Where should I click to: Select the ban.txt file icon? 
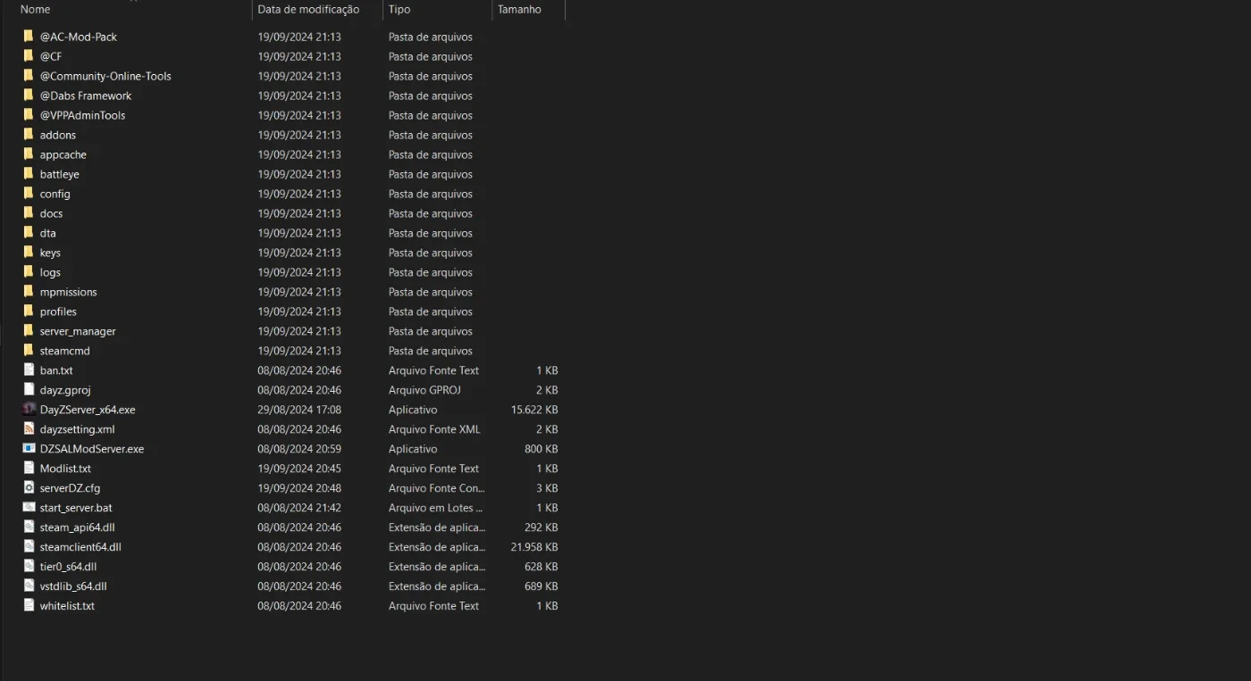[29, 370]
